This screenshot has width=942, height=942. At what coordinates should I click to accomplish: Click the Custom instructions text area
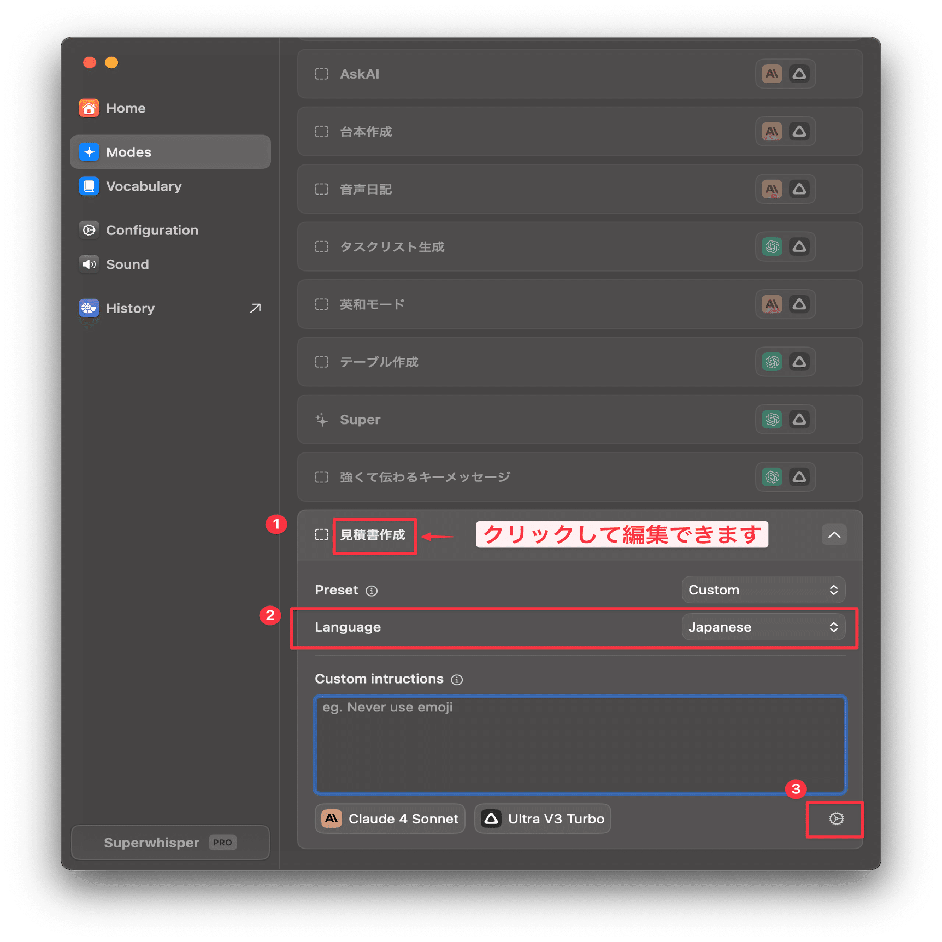coord(580,744)
